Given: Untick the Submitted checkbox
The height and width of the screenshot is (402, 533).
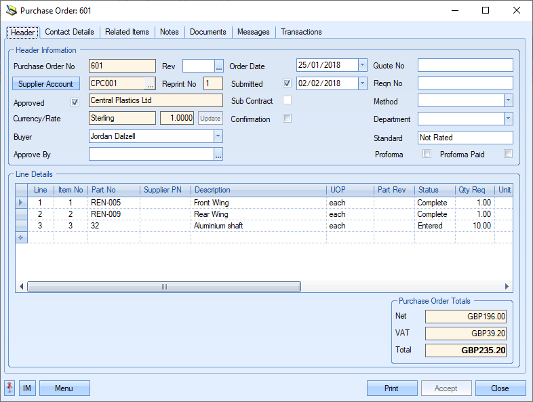Looking at the screenshot, I should [288, 84].
